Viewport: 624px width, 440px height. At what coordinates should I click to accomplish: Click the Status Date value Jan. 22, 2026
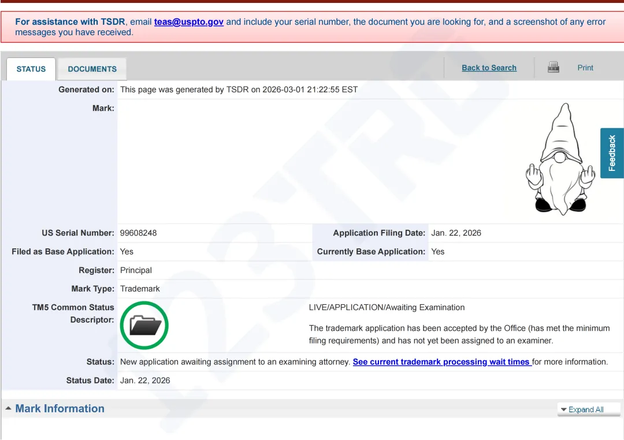(145, 381)
